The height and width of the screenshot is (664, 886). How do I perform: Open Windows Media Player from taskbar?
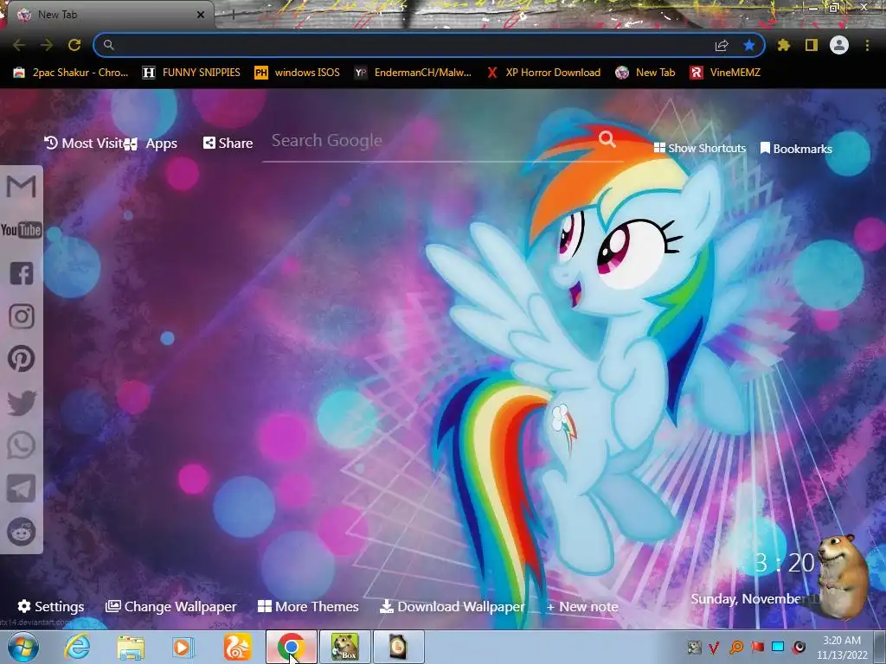[x=182, y=647]
